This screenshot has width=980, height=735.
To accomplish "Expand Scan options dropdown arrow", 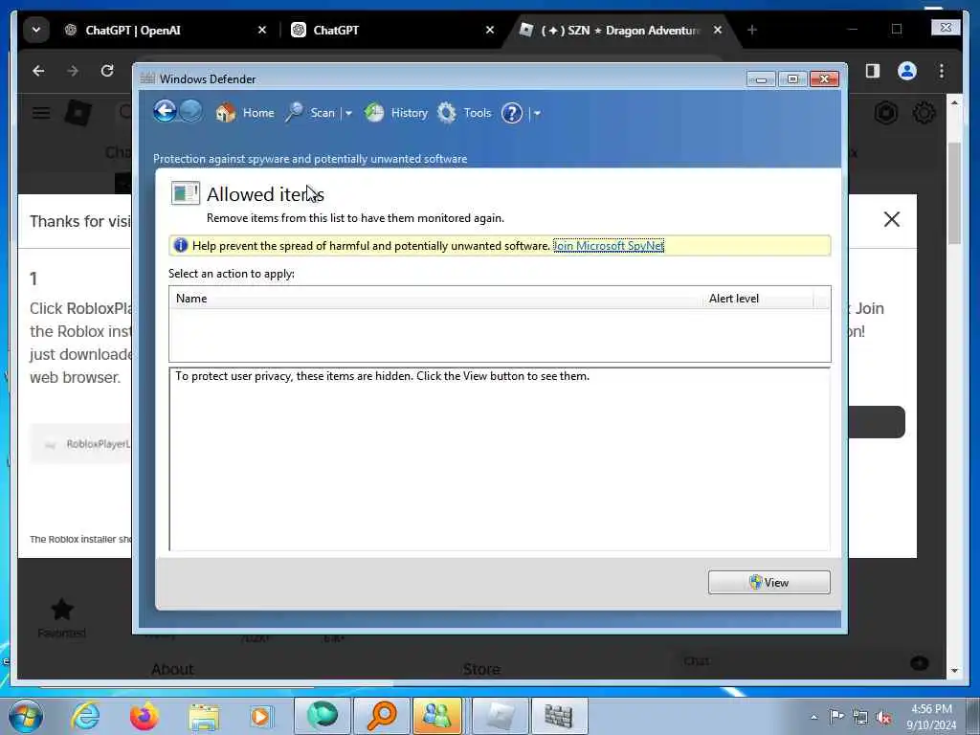I will [348, 114].
